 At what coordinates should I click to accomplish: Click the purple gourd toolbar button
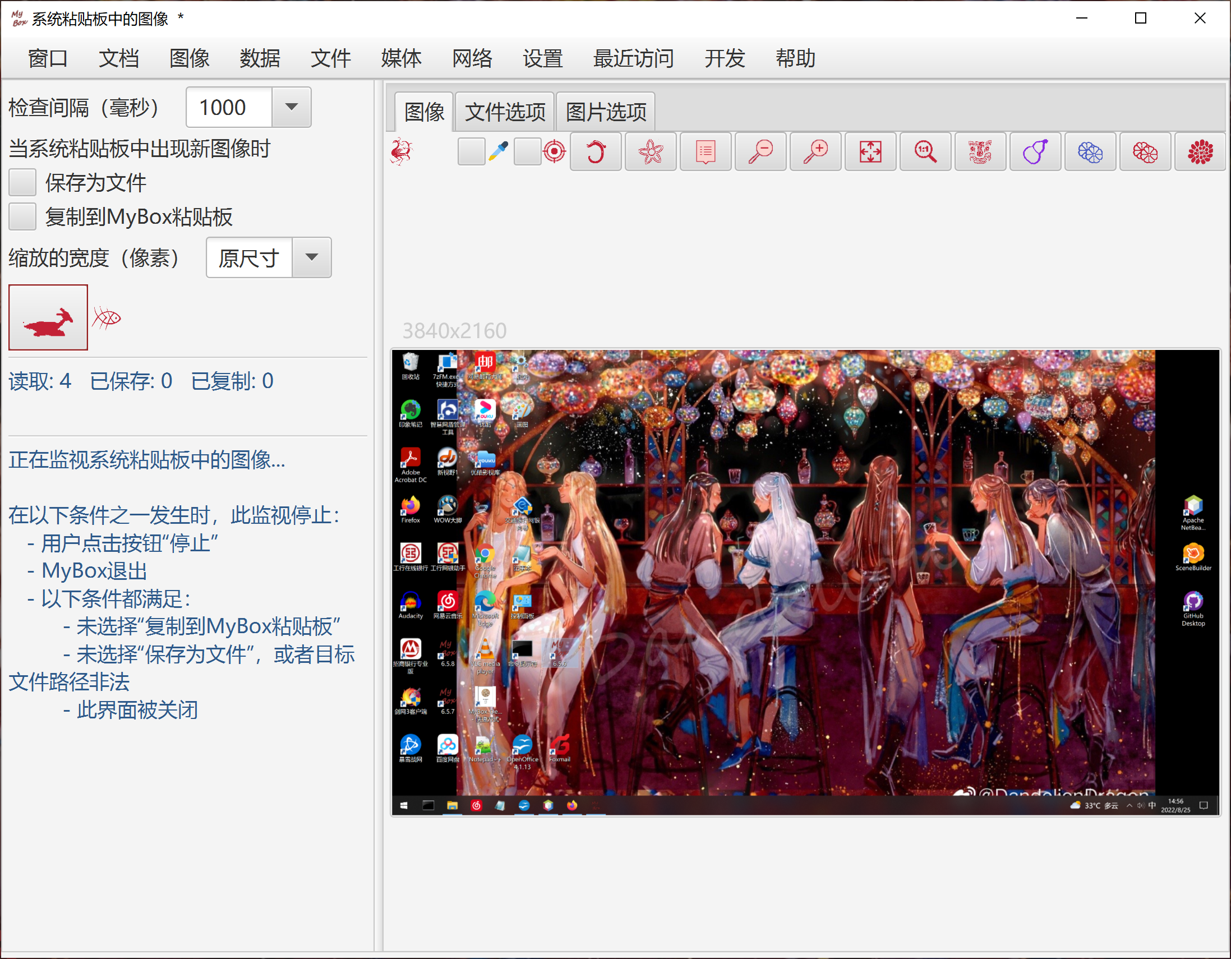pos(1035,151)
